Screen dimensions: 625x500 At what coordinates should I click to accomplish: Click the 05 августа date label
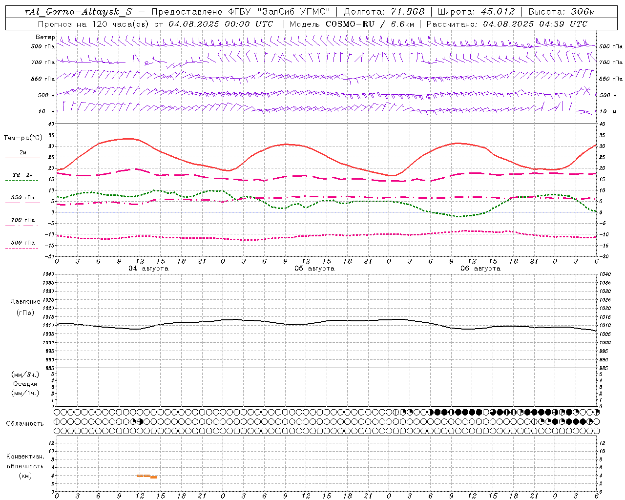[314, 269]
